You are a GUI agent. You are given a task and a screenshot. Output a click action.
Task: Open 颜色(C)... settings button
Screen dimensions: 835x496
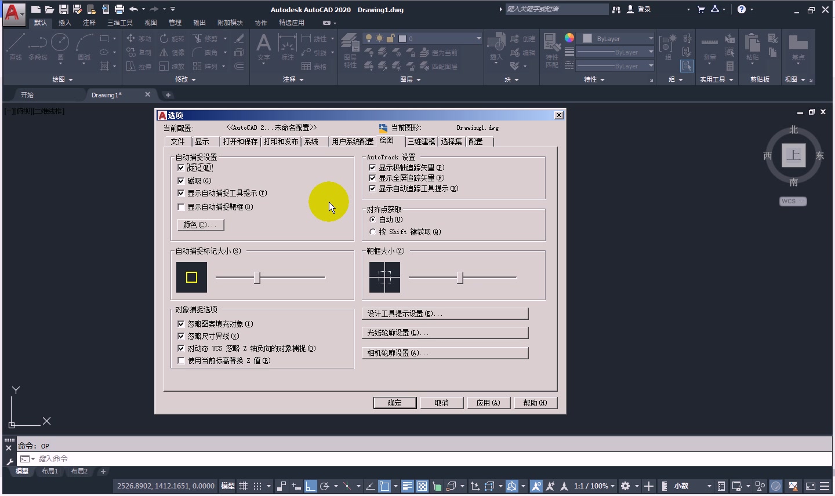pyautogui.click(x=201, y=225)
